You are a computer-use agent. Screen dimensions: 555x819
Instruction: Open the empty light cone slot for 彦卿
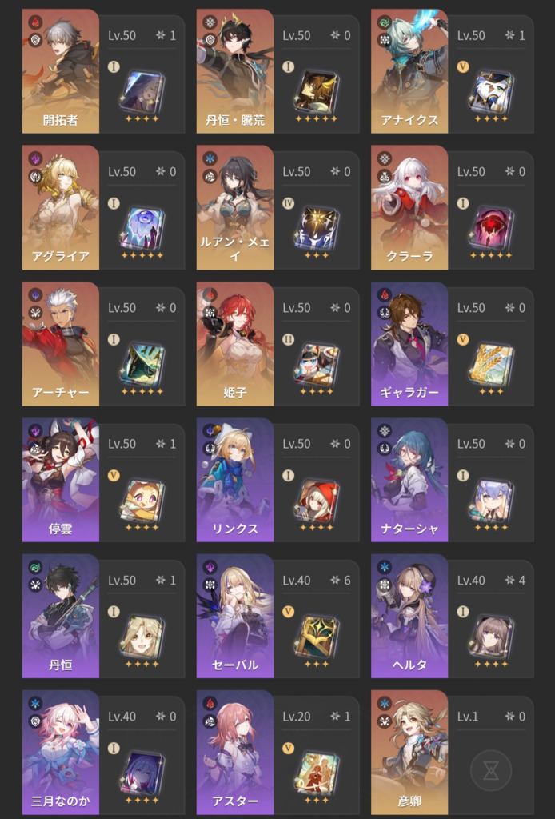click(x=491, y=770)
